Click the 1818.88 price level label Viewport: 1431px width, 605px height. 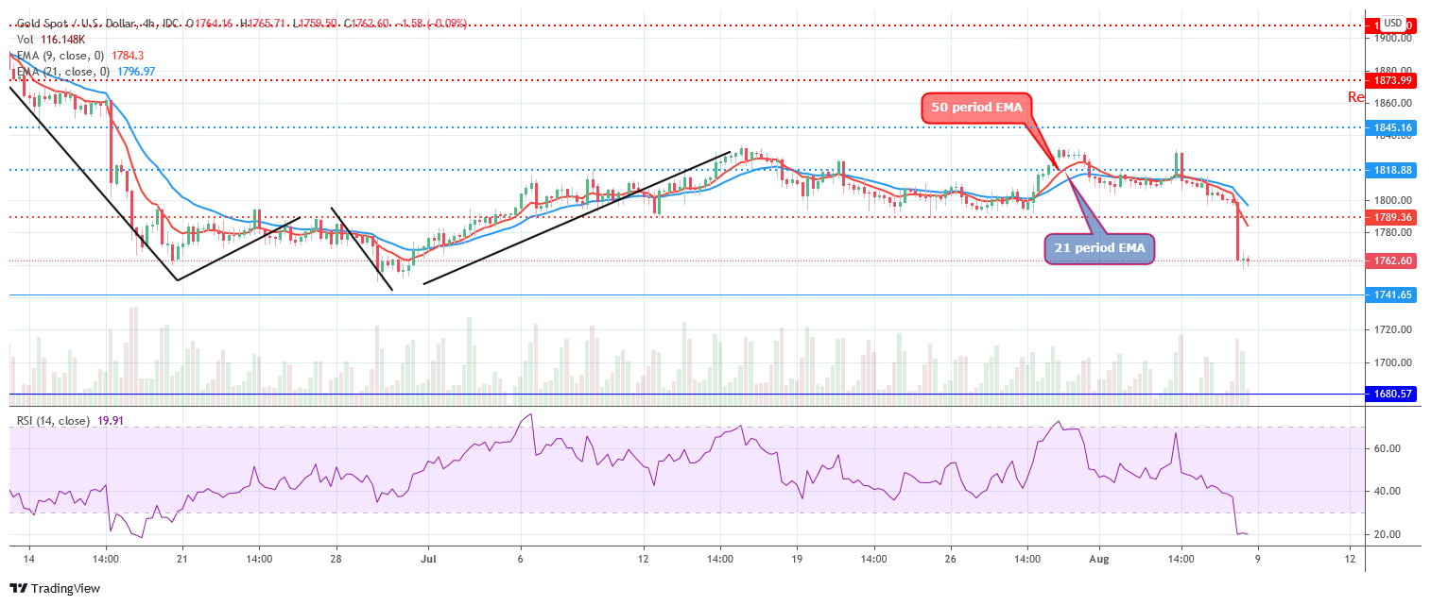pos(1392,170)
